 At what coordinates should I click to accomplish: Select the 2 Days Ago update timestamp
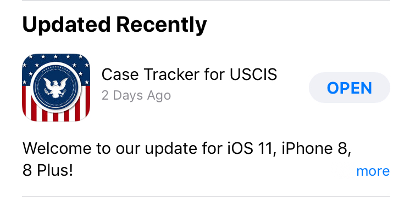[x=136, y=96]
